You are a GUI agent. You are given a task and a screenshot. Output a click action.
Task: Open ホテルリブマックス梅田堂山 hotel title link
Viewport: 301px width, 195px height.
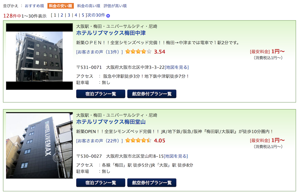(x=111, y=122)
